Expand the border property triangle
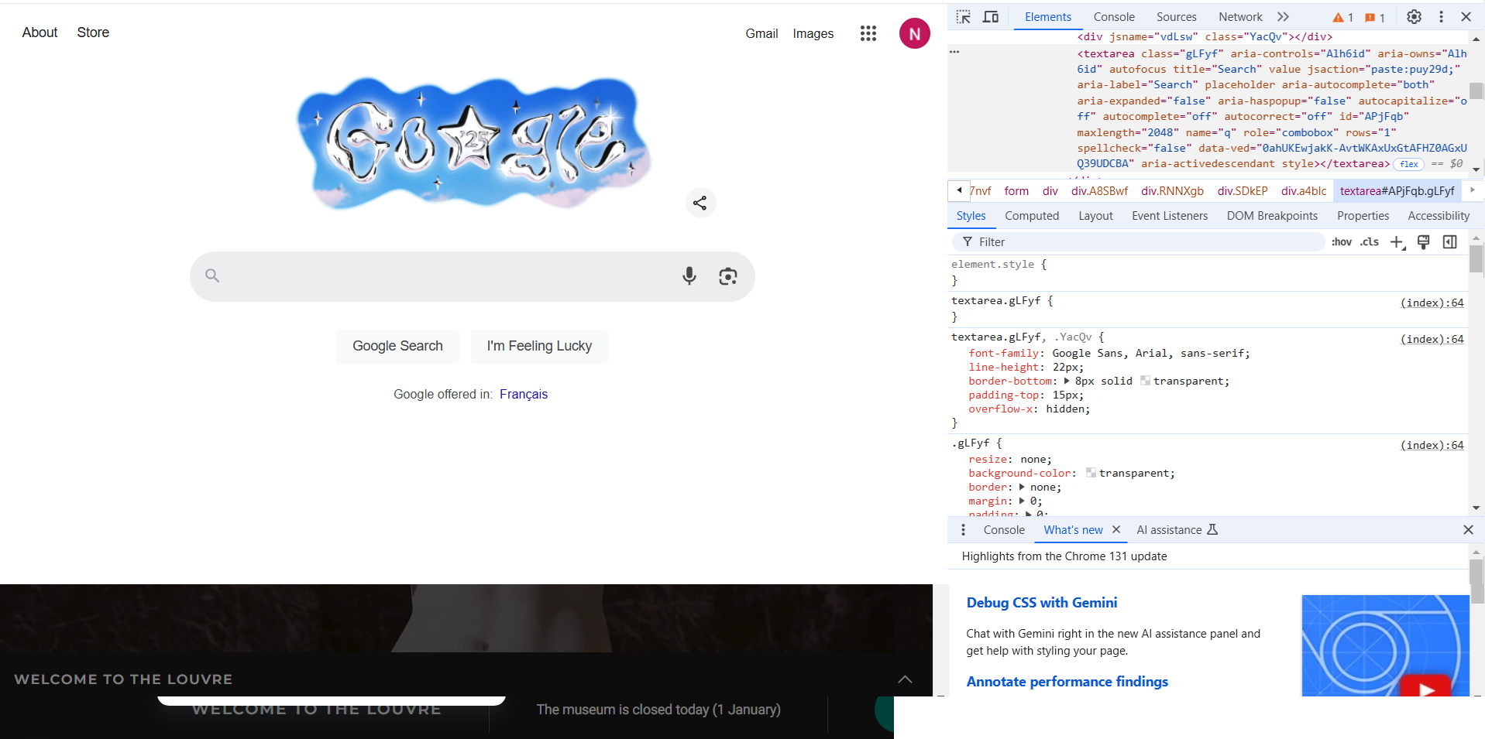The width and height of the screenshot is (1485, 739). pos(1022,487)
